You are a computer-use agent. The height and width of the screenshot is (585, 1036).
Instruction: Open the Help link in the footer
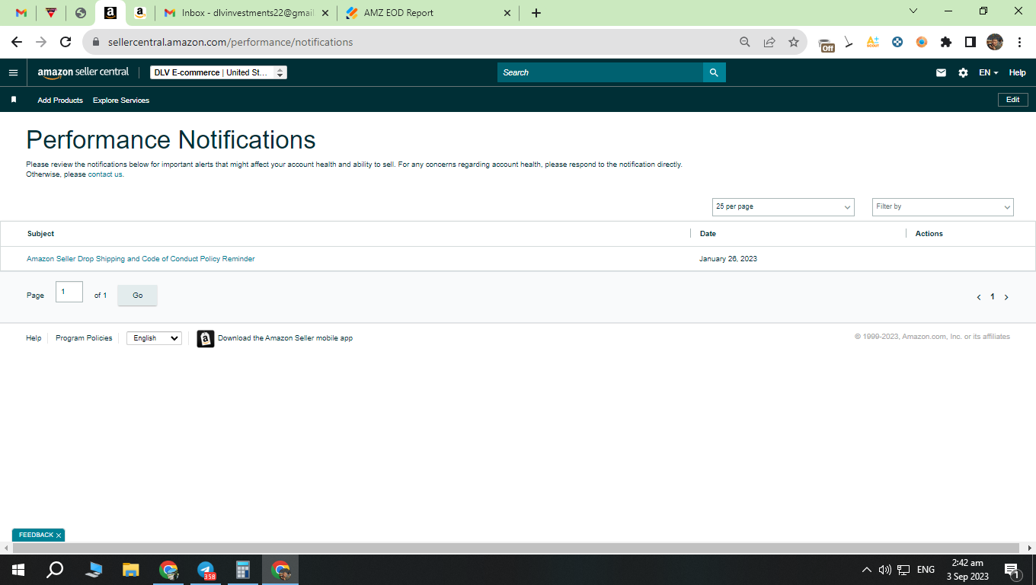(34, 338)
